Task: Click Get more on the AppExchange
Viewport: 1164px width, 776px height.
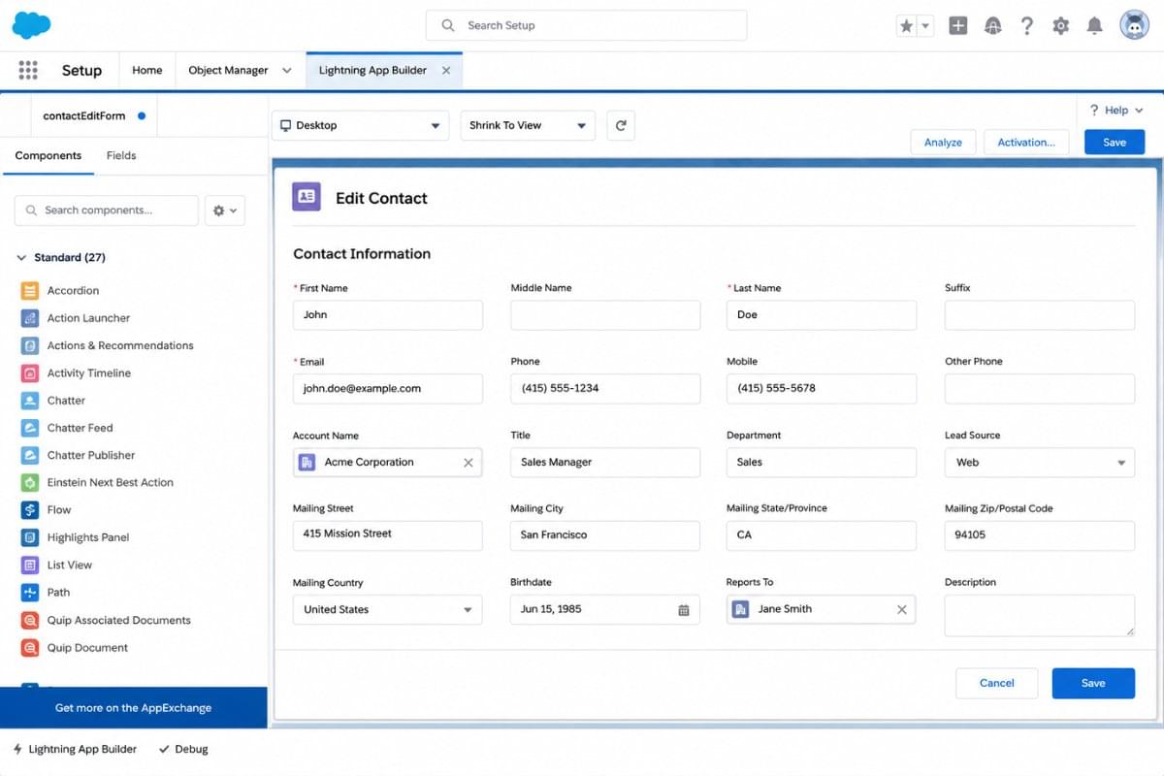Action: [133, 708]
